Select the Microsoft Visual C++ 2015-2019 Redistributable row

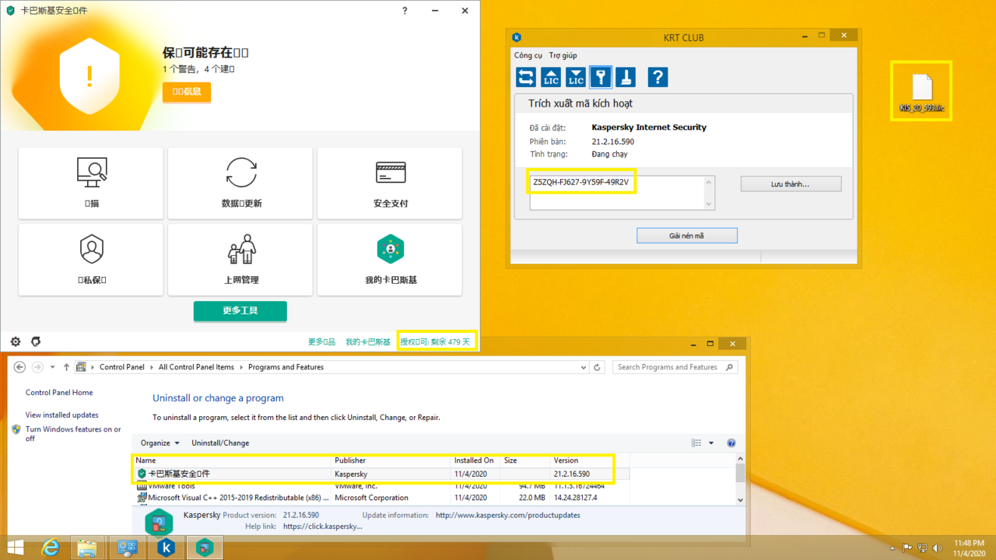[x=381, y=498]
